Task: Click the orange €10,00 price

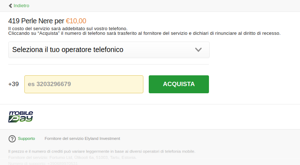Action: point(76,21)
